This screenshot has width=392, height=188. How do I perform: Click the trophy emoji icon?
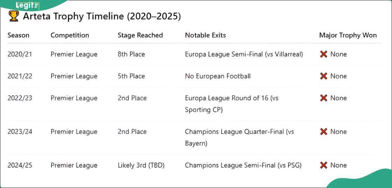pos(13,16)
